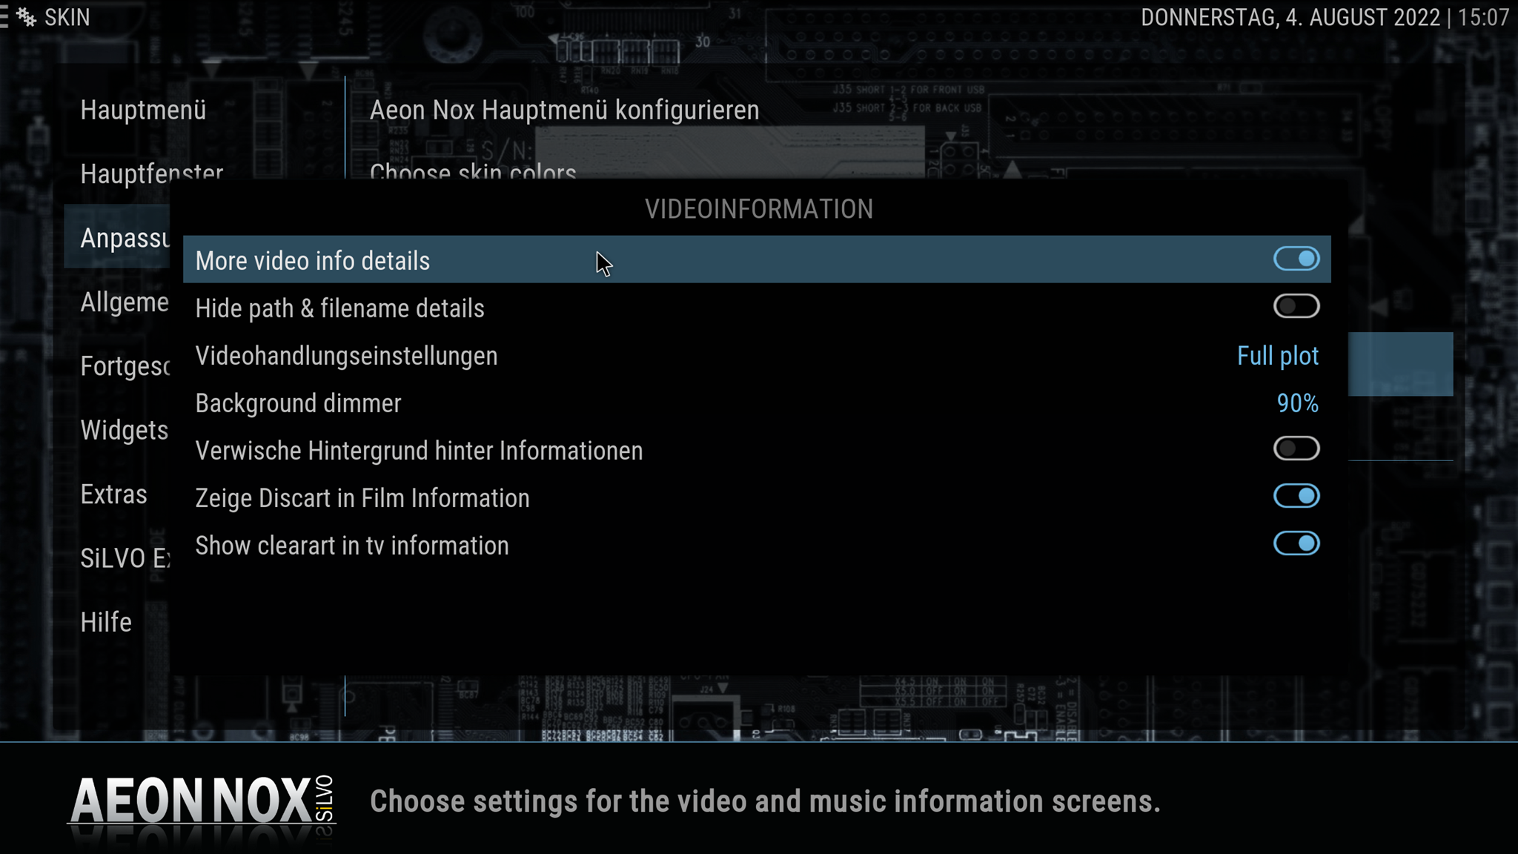Turn off Show clearart in tv information
Screen dimensions: 1518x854
point(1296,543)
